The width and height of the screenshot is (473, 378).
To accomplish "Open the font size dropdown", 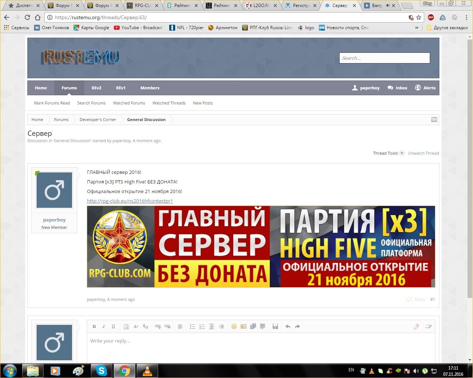I will pyautogui.click(x=136, y=326).
